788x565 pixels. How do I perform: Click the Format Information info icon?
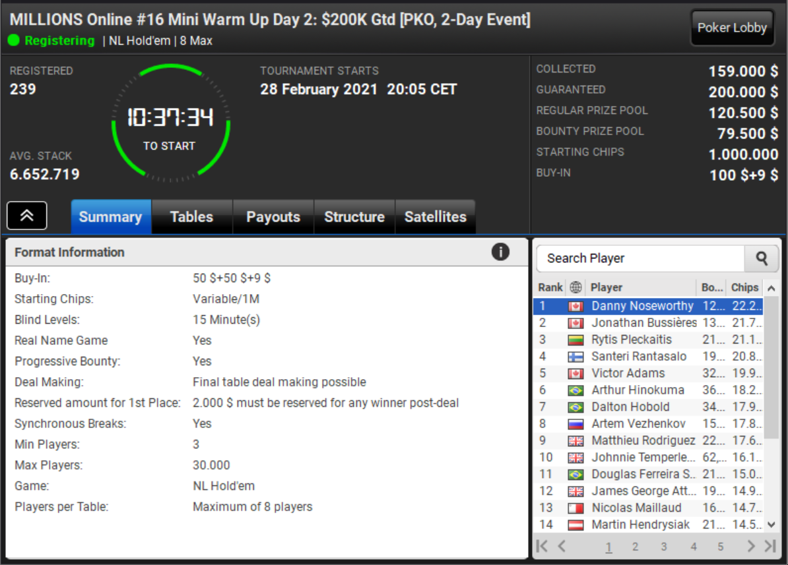tap(500, 252)
